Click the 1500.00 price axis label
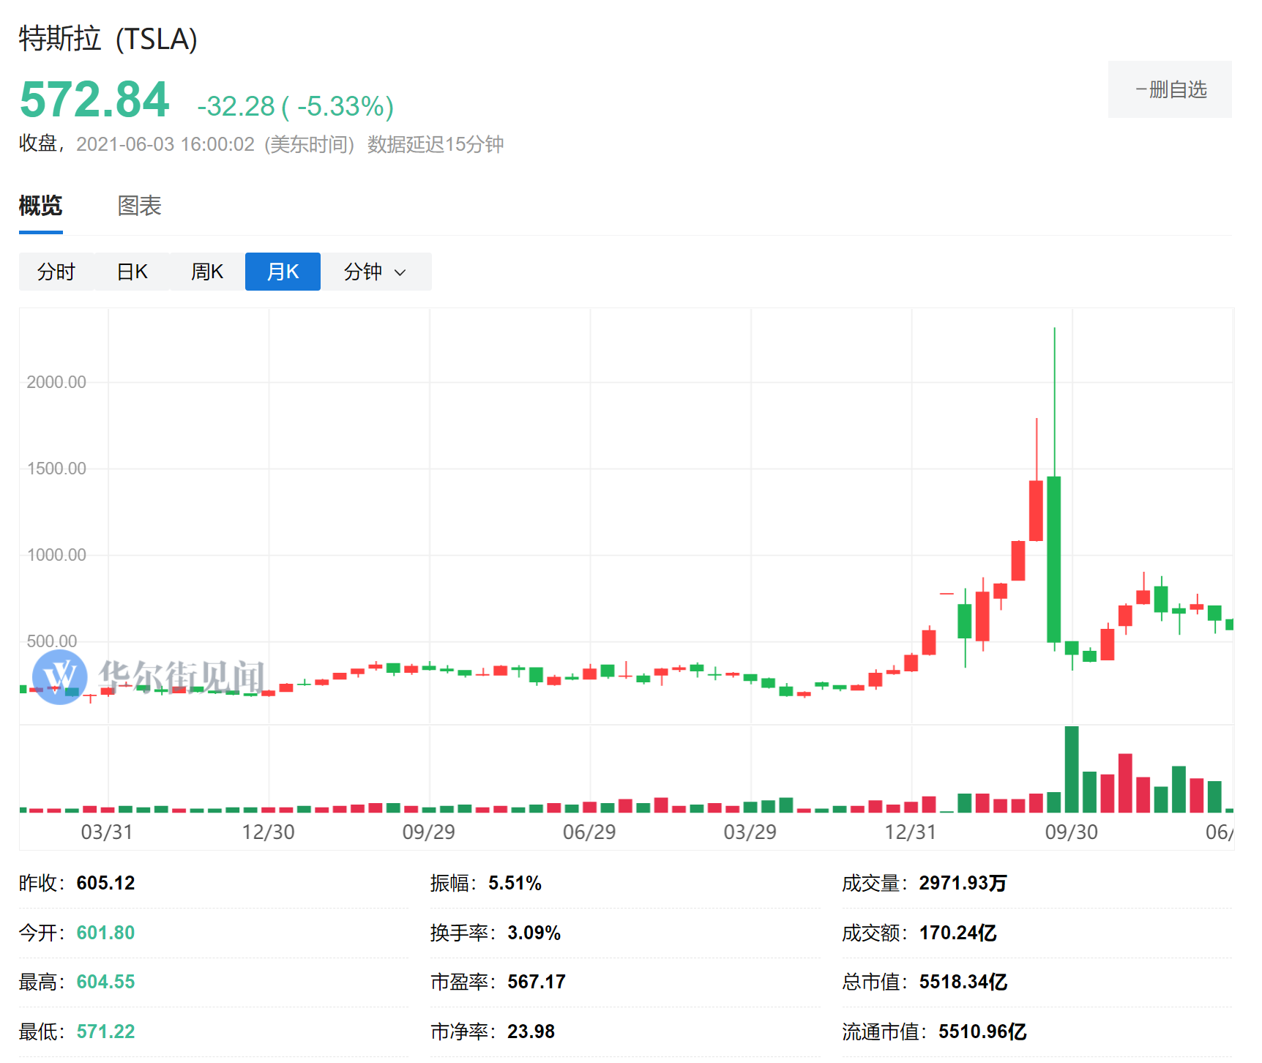 pos(56,469)
